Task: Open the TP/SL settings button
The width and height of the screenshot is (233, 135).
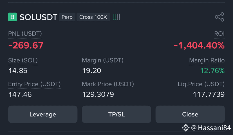Action: (x=116, y=114)
